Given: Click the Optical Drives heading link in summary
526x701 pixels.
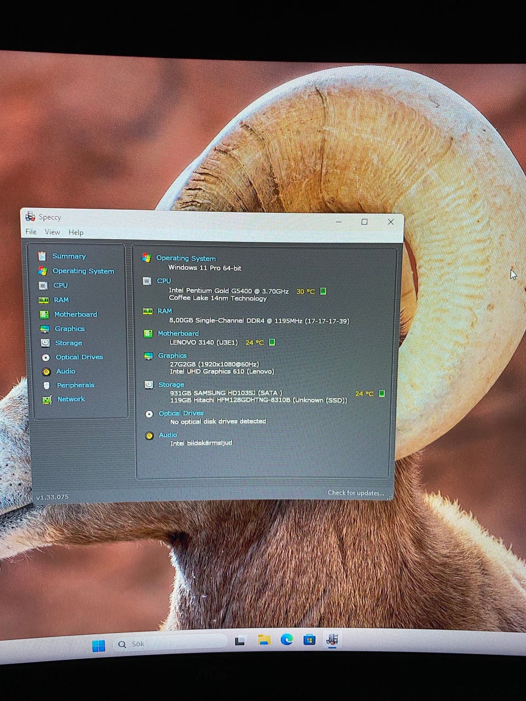Looking at the screenshot, I should (x=181, y=413).
